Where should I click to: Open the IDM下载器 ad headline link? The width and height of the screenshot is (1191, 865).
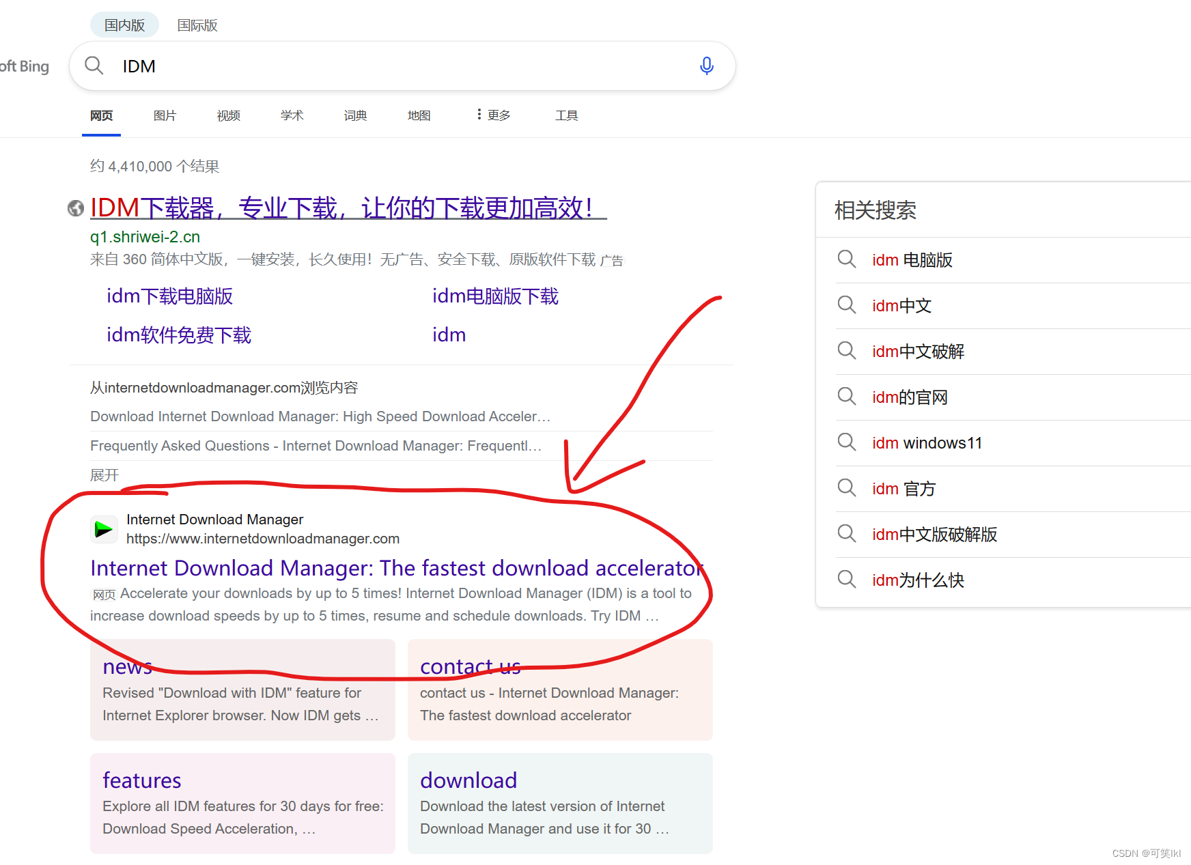(348, 208)
